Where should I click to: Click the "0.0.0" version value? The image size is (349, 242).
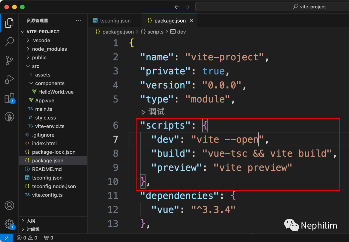(222, 85)
